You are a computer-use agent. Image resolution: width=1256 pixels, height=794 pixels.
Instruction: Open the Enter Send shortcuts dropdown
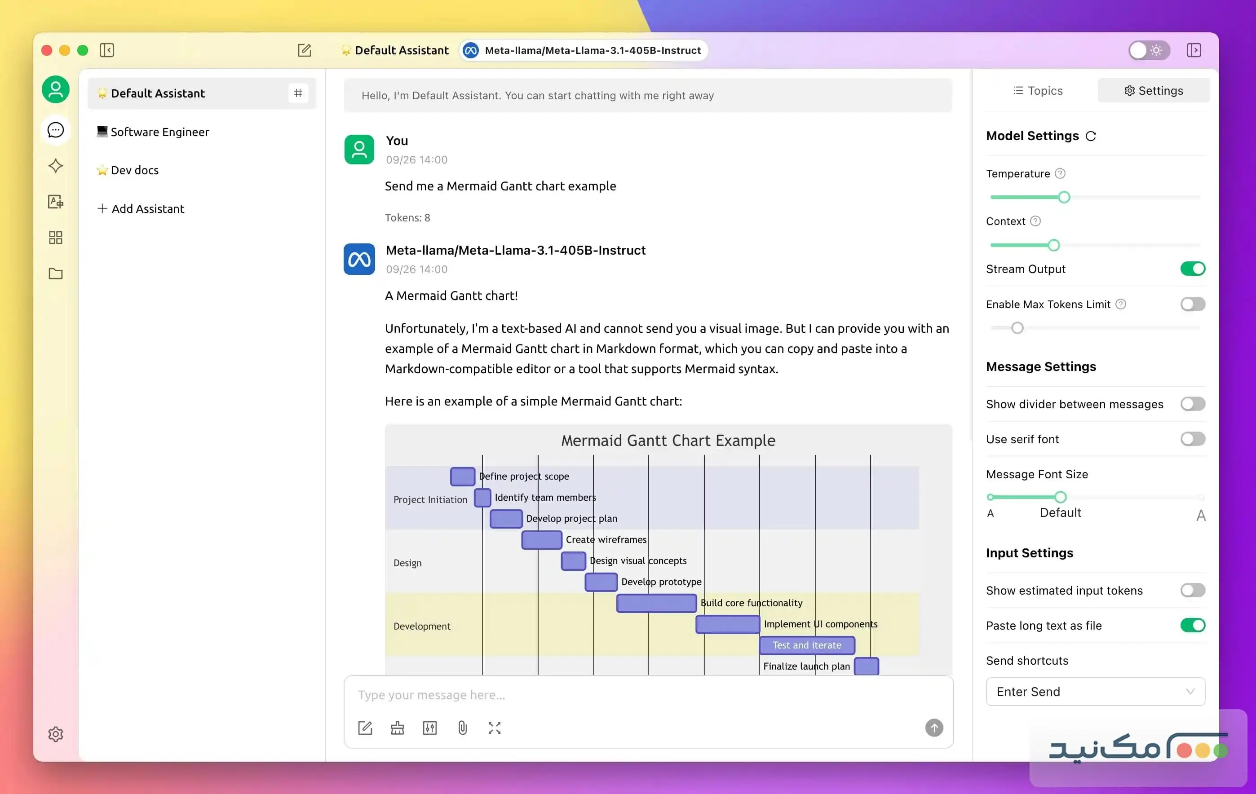(1095, 691)
